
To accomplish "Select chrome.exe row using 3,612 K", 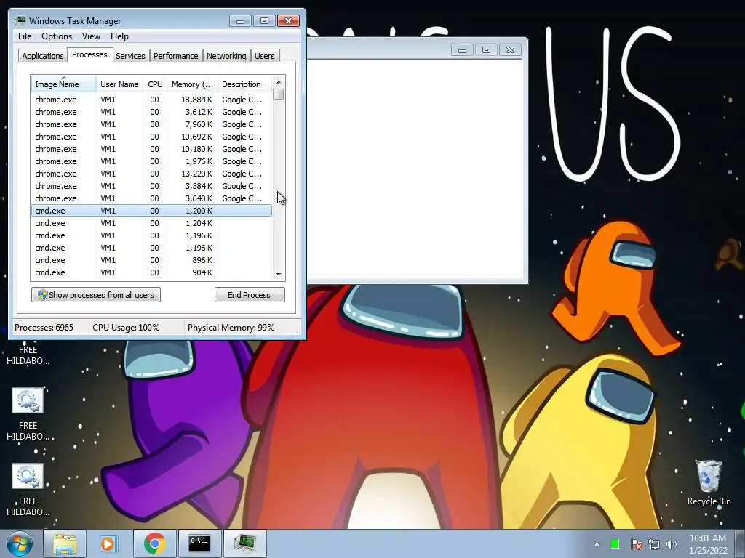I will click(151, 112).
